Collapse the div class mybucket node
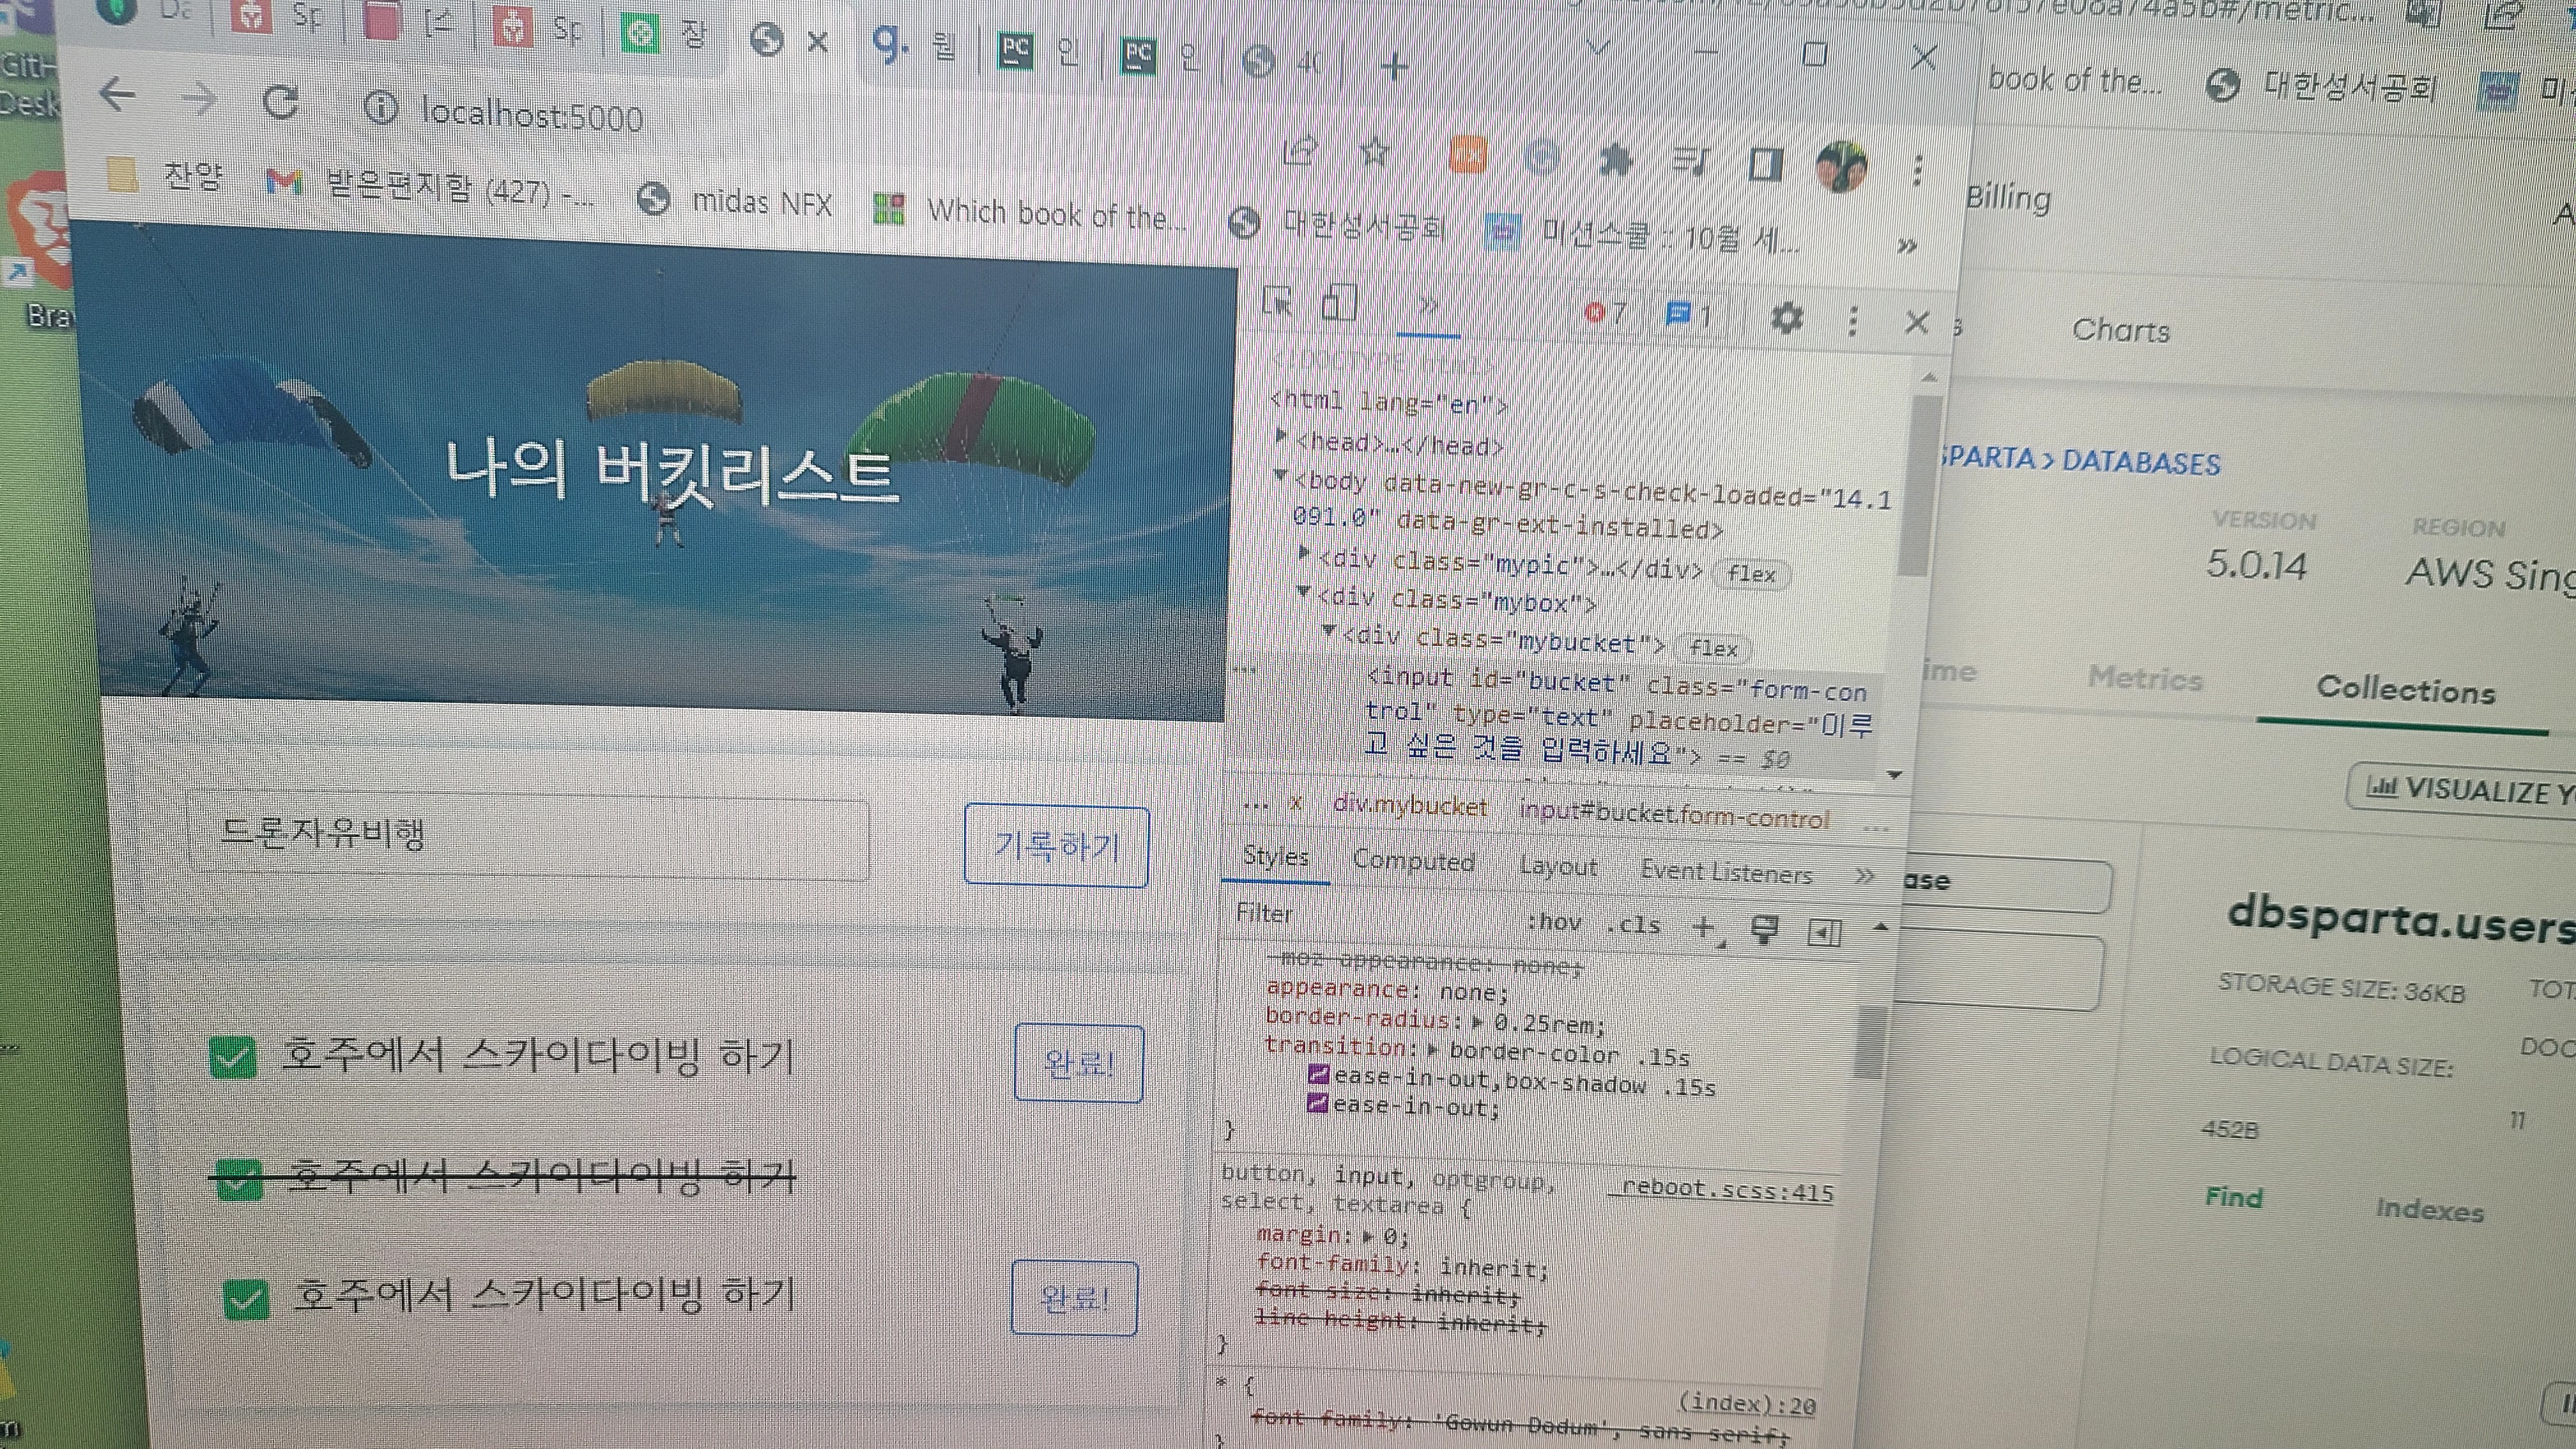 [1329, 630]
